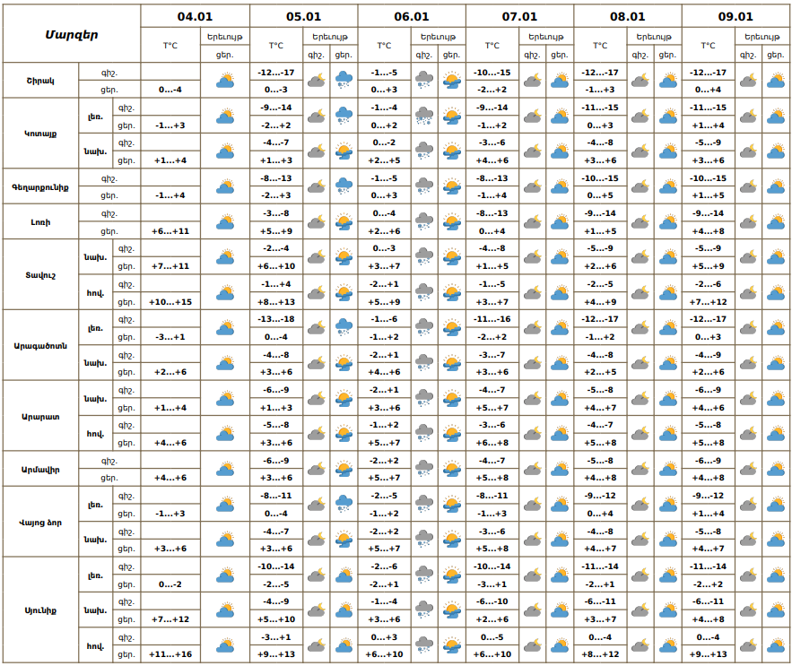This screenshot has width=792, height=666.
Task: Select the 09.01 date column header
Action: 735,16
